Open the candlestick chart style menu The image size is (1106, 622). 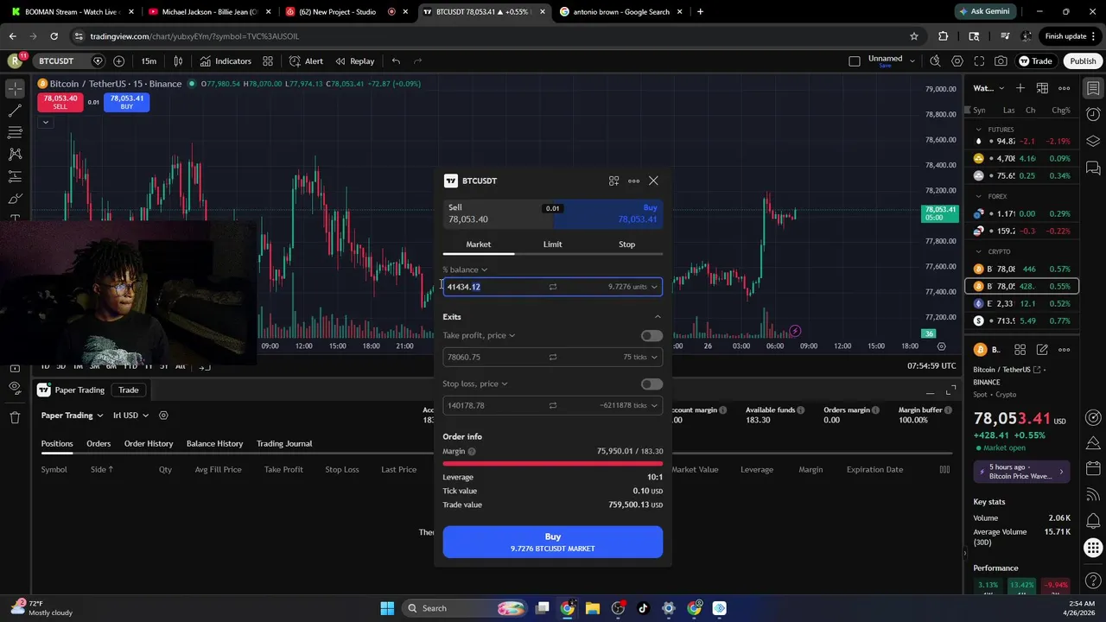click(x=178, y=61)
